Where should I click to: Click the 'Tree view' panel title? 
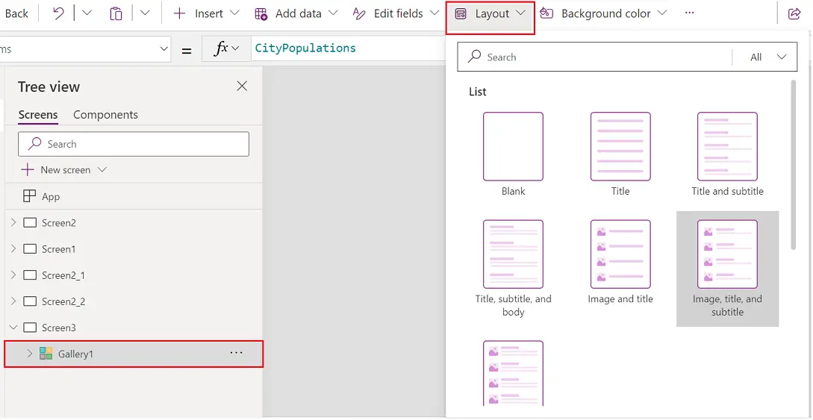49,87
